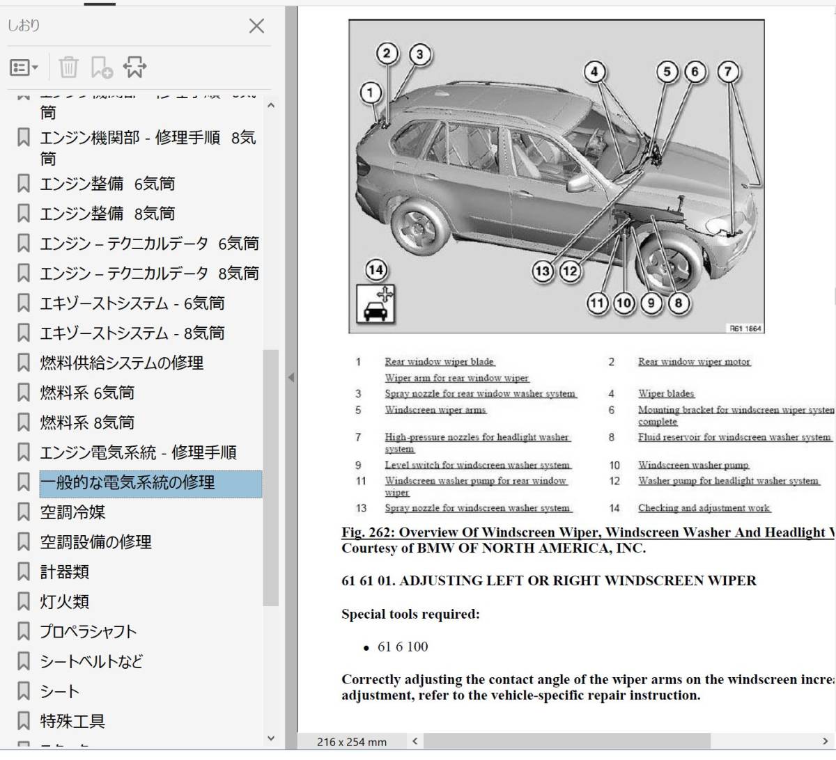Open bookmark エンジン電気系統 - 修理手順
The image size is (836, 760).
tap(138, 453)
